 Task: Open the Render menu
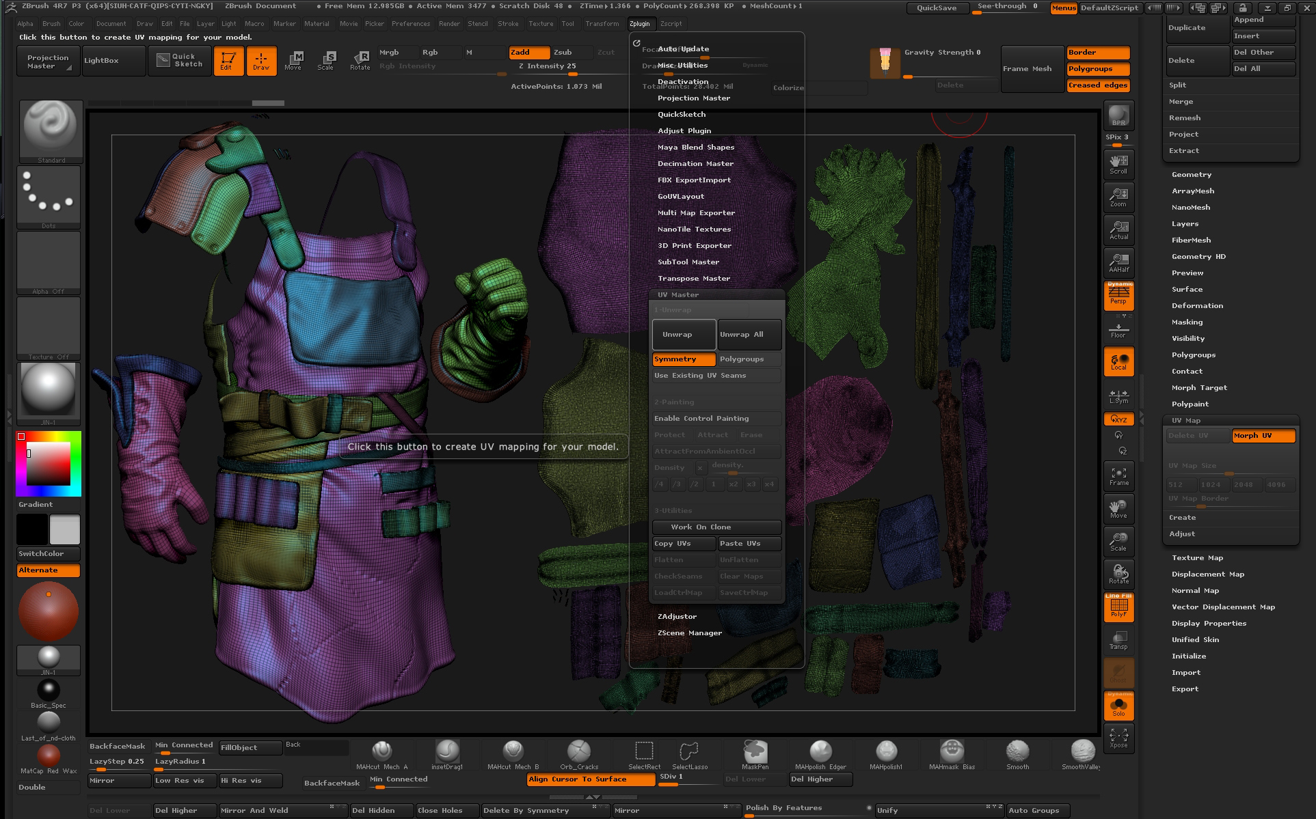pos(449,24)
